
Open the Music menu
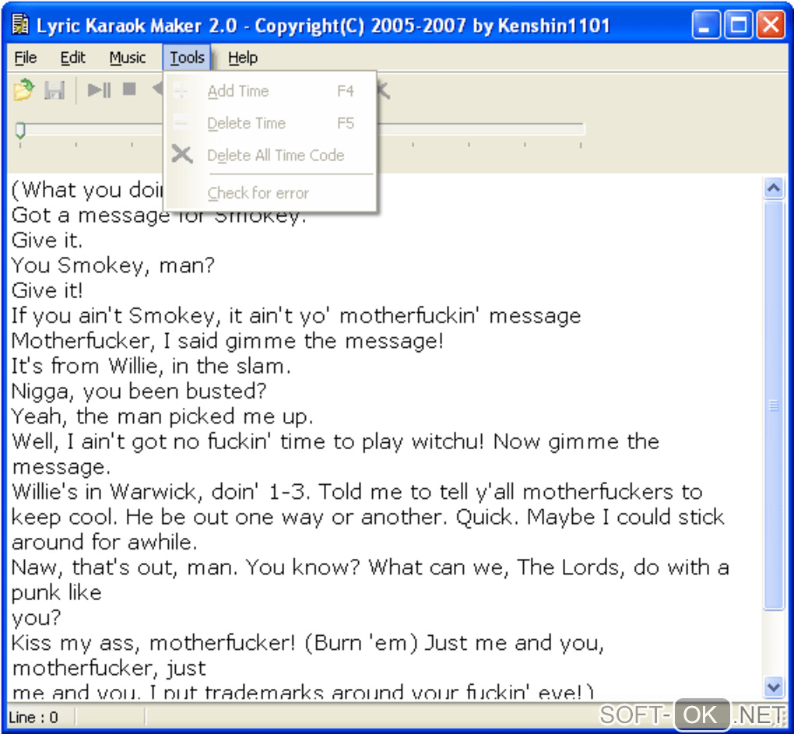click(x=128, y=58)
